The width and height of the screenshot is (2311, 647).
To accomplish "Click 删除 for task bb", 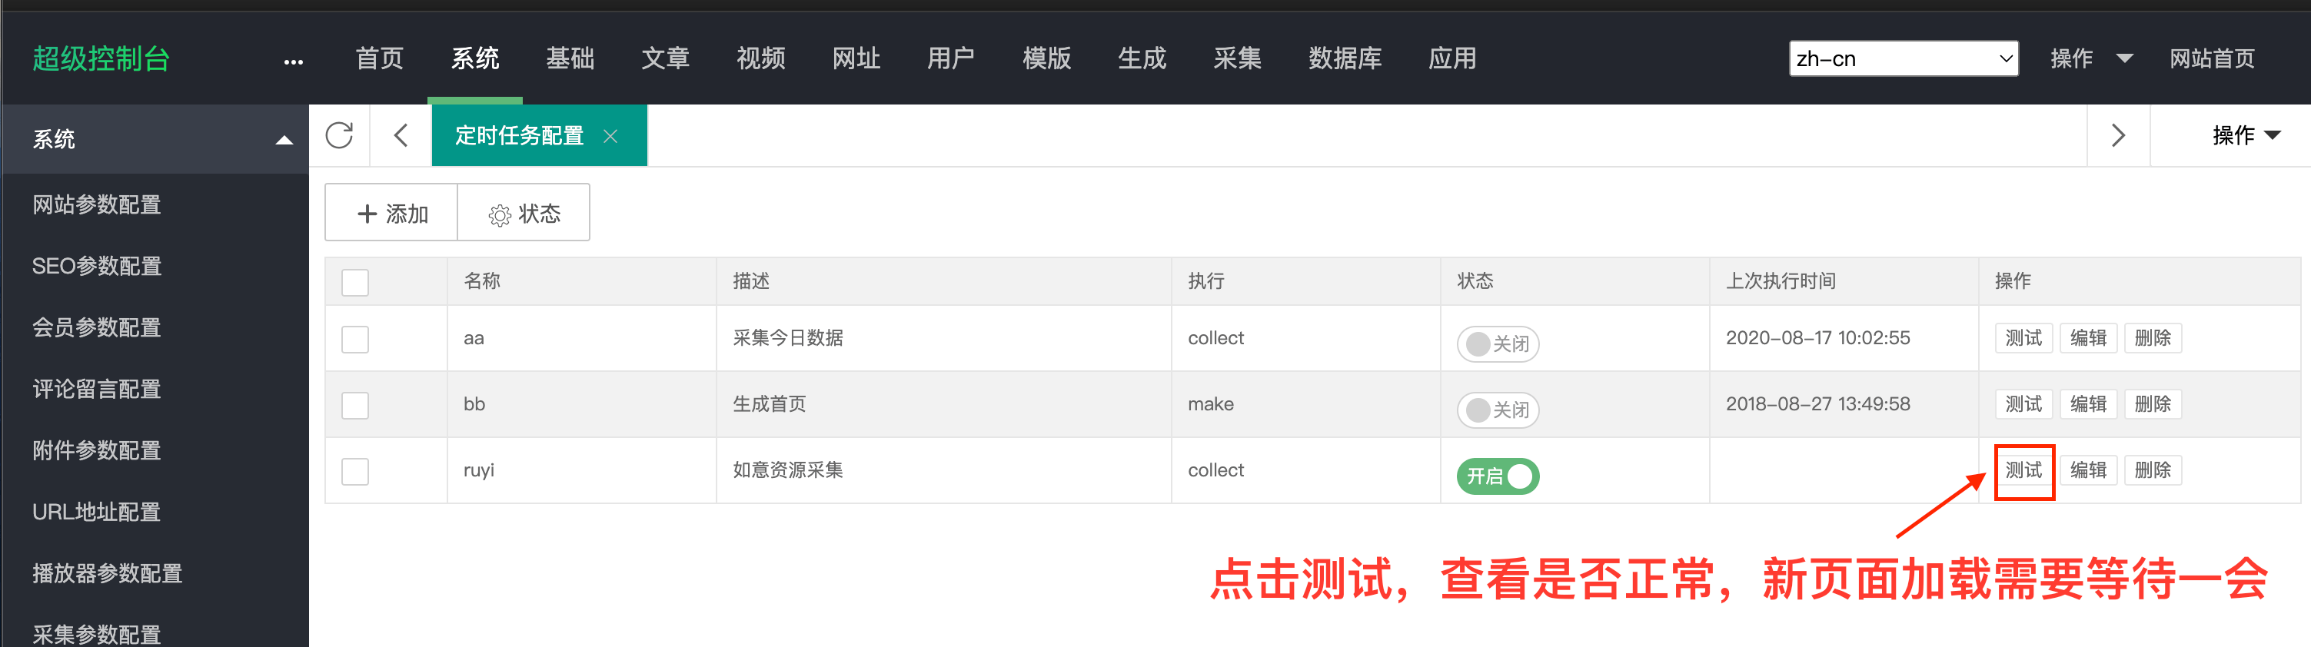I will click(x=2153, y=403).
